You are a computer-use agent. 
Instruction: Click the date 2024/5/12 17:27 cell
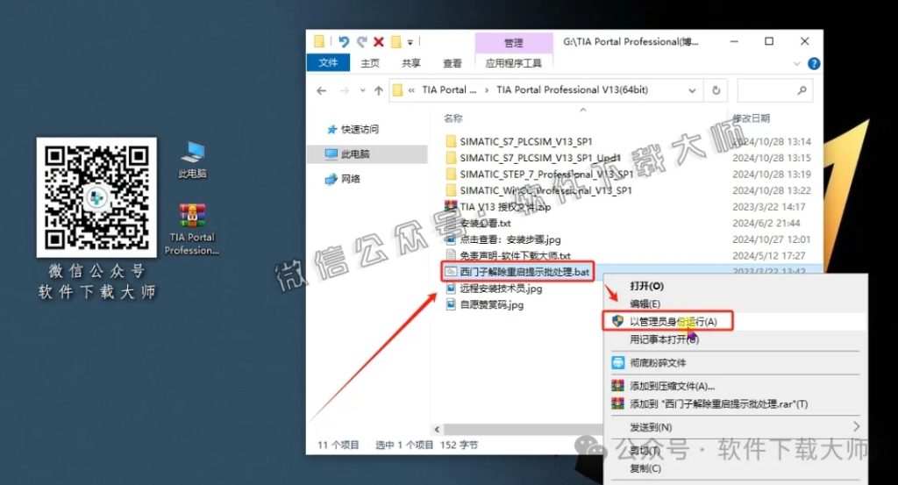pyautogui.click(x=768, y=256)
